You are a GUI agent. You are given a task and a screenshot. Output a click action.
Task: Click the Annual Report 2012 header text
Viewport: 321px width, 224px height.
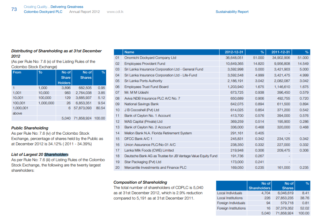click(x=84, y=12)
